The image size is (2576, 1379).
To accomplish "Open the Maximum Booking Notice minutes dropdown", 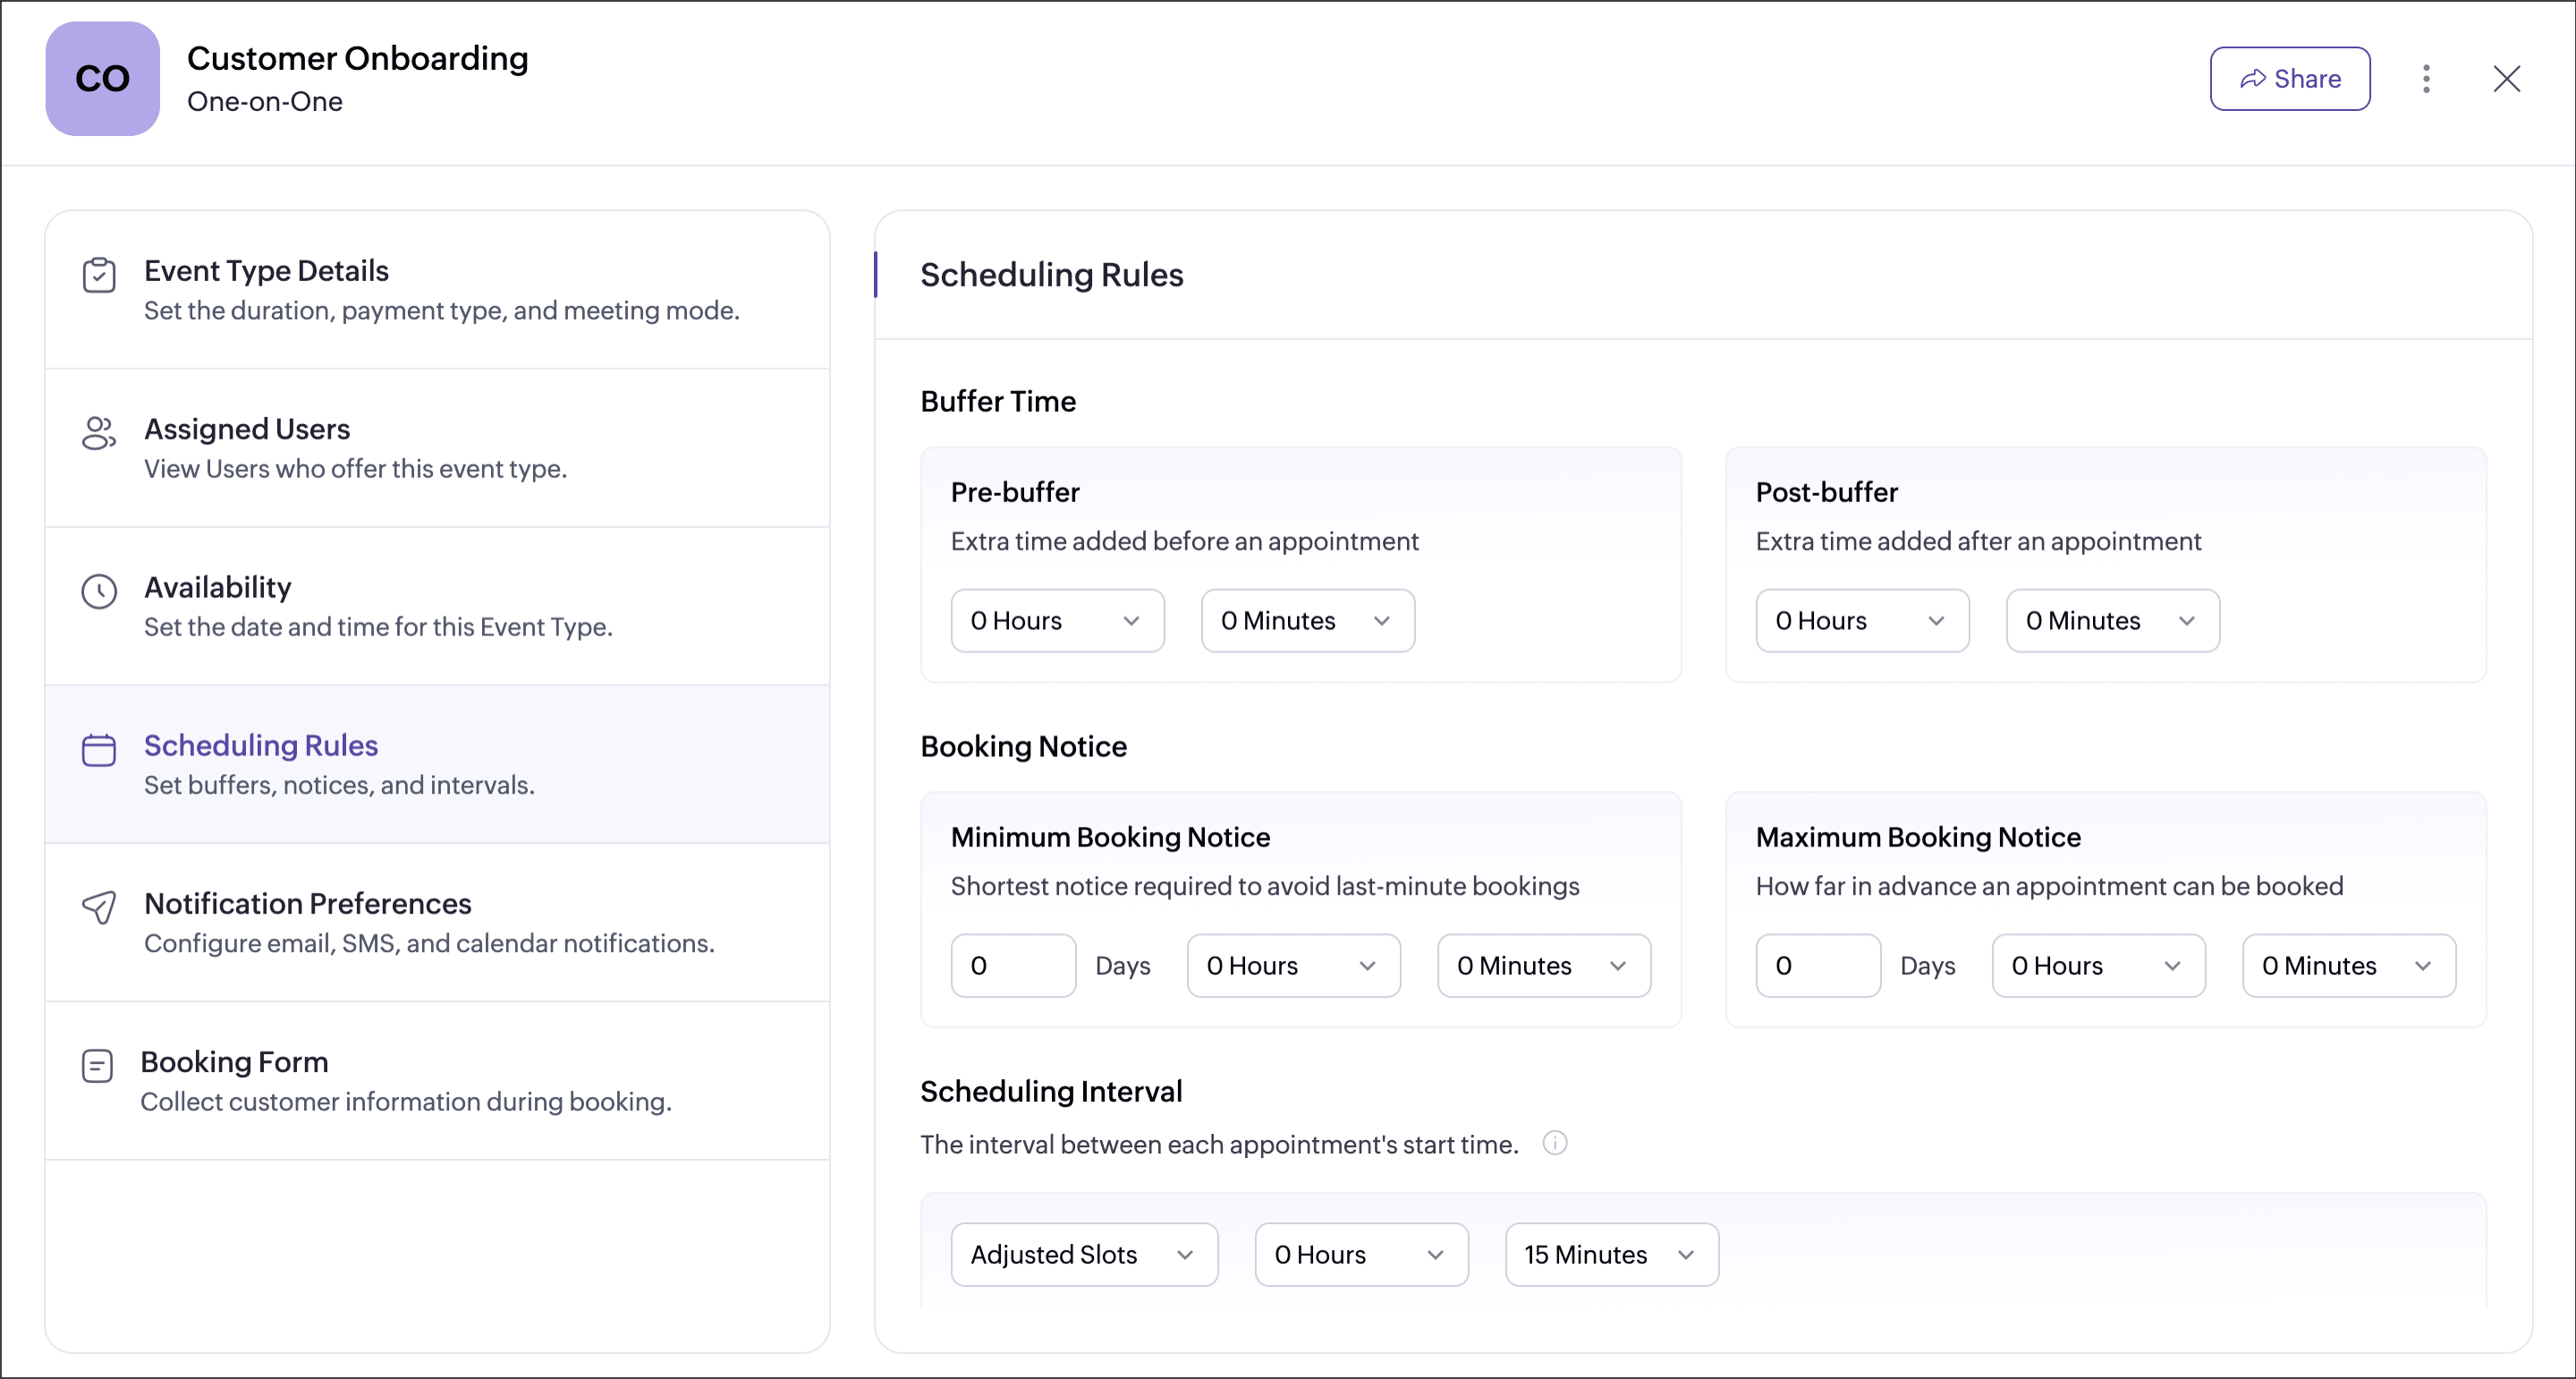I will point(2347,966).
